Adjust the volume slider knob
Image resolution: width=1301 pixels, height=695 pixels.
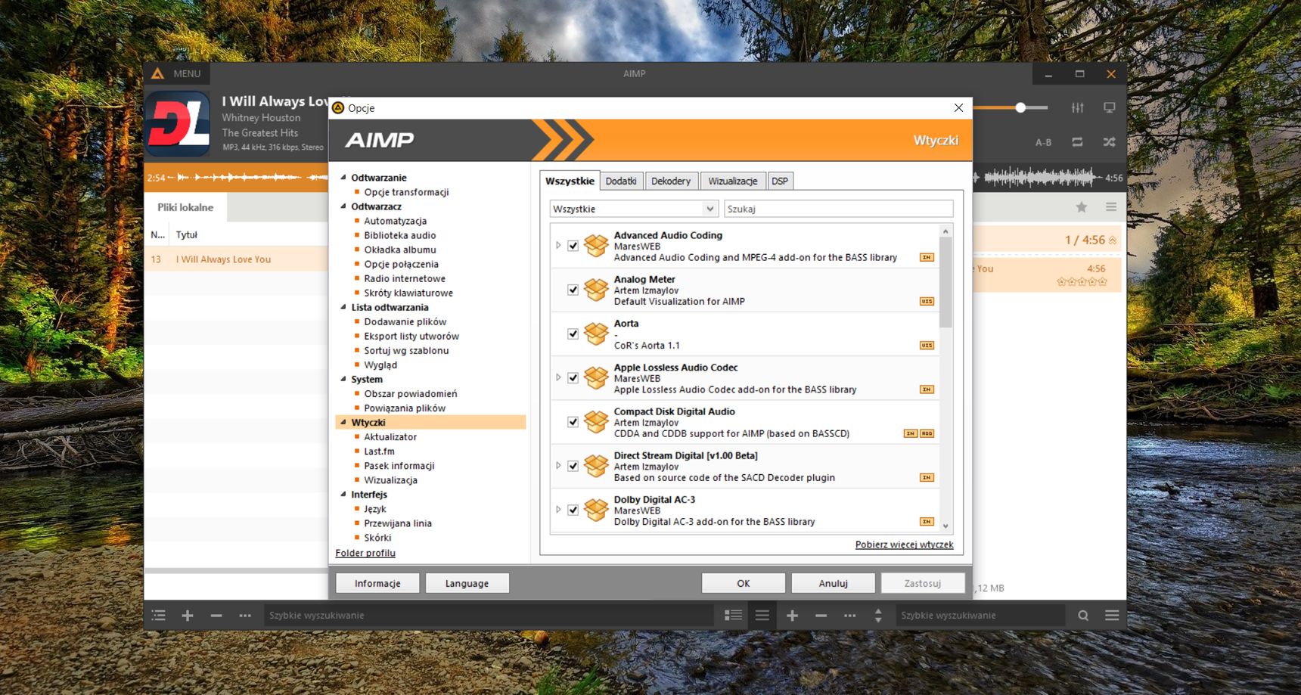click(x=1020, y=107)
